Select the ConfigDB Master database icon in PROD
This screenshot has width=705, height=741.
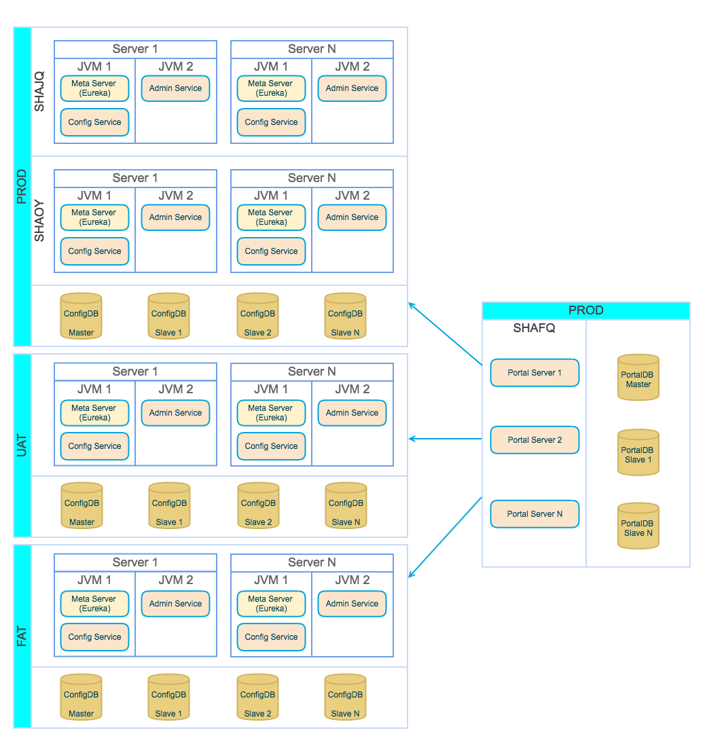pos(81,315)
